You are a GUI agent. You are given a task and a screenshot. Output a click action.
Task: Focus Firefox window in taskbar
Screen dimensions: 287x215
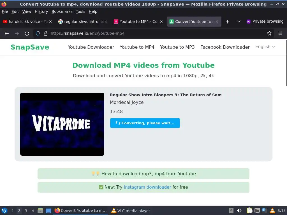pos(80,211)
